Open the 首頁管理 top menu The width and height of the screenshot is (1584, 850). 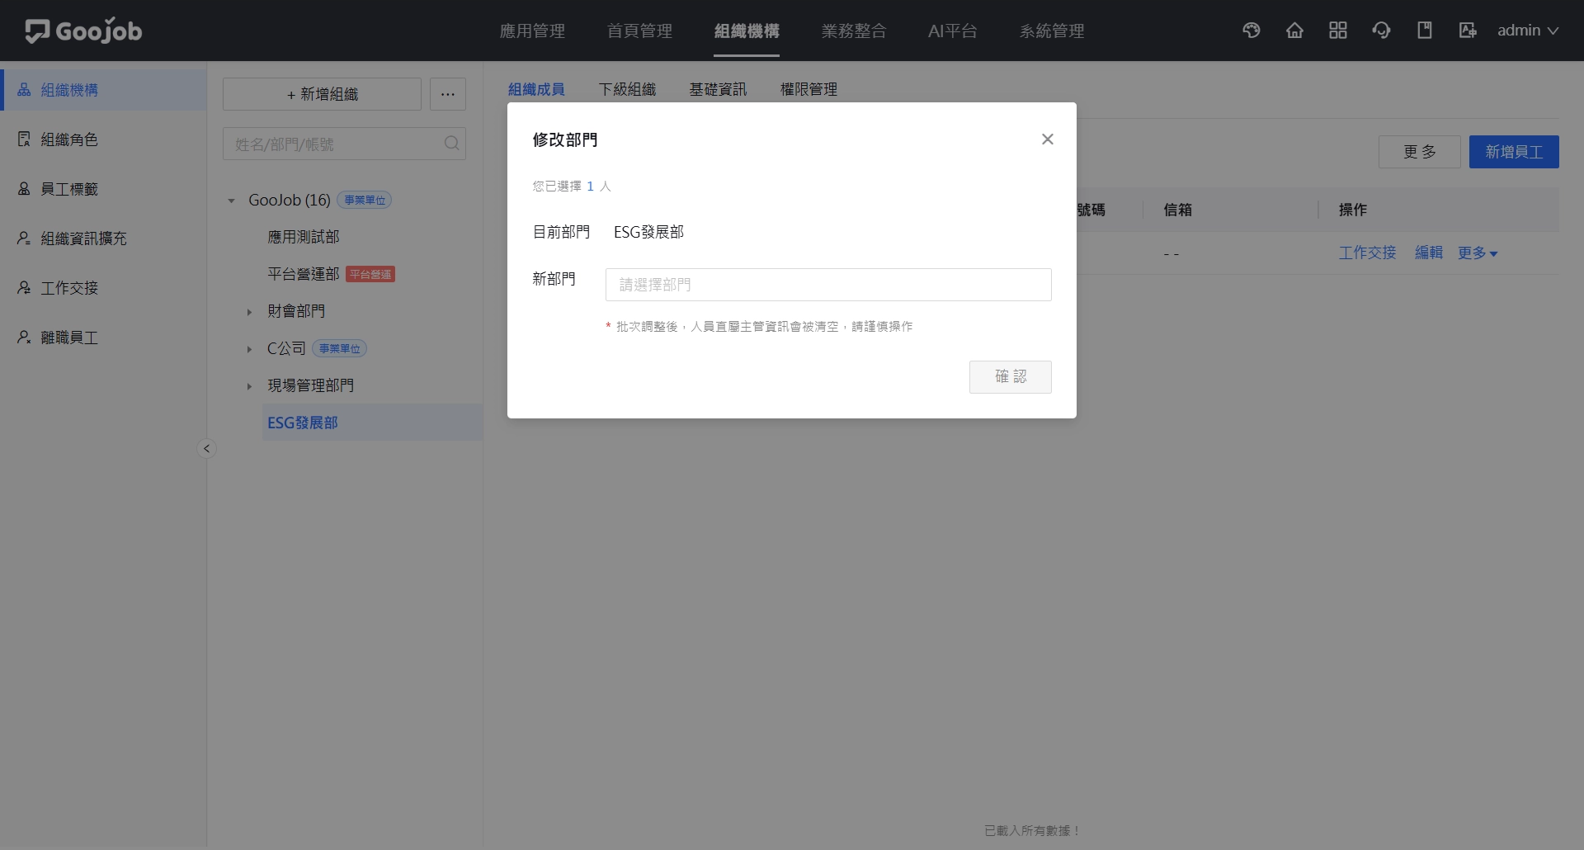point(639,31)
